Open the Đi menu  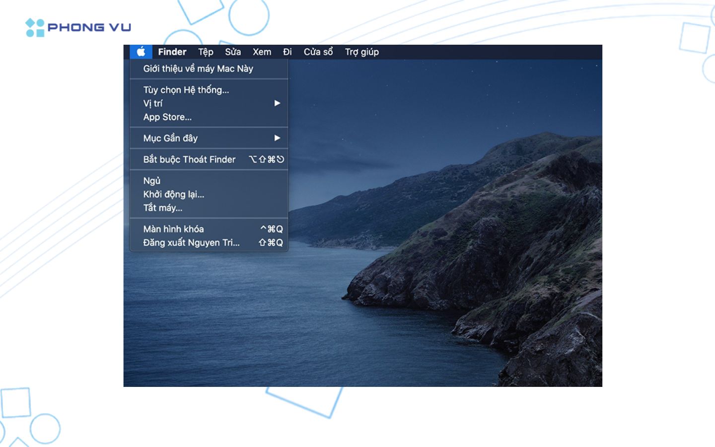287,52
